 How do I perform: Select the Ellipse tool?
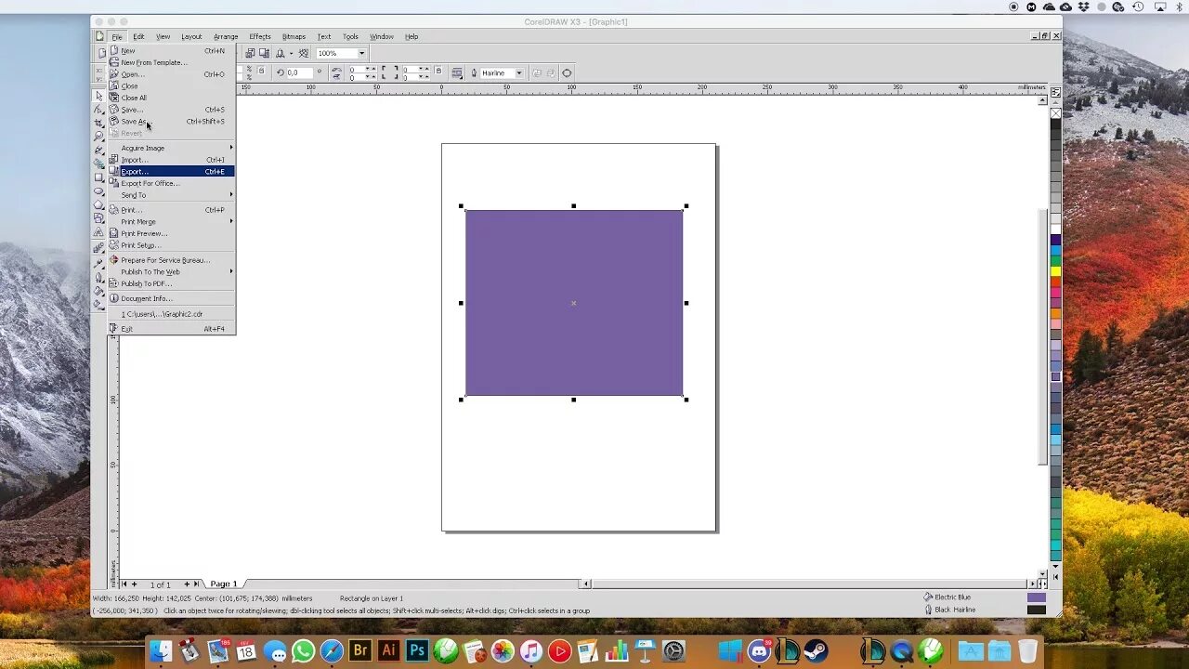[99, 191]
